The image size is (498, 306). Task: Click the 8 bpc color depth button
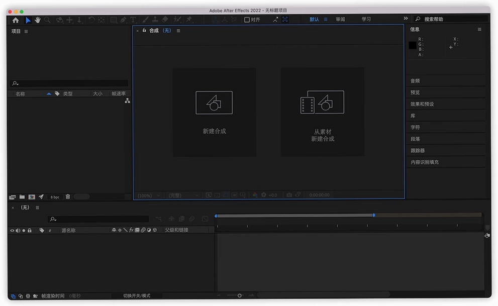click(x=55, y=197)
